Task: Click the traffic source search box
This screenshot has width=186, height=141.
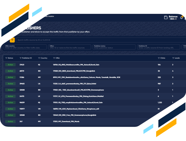Action: (x=96, y=40)
